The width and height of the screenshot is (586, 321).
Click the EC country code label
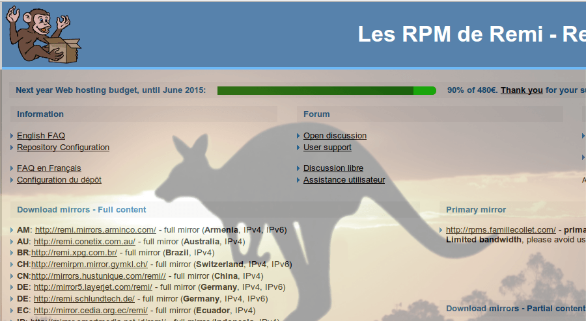pos(23,311)
